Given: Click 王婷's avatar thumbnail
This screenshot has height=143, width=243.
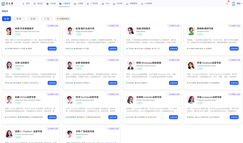Looking at the screenshot, I should click(9, 65).
